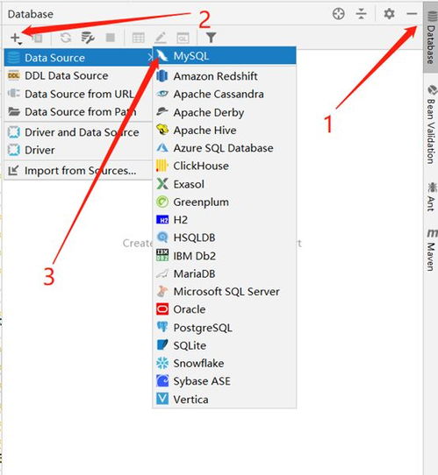The image size is (438, 475).
Task: Select Driver and Data Source item
Action: [x=78, y=132]
